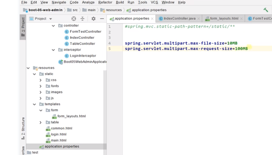The width and height of the screenshot is (272, 155).
Task: Expand the table folder
Action: pyautogui.click(x=40, y=123)
